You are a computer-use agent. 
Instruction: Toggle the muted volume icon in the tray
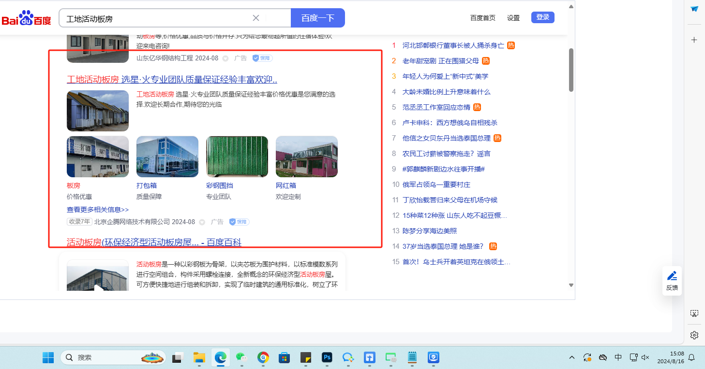pos(645,357)
